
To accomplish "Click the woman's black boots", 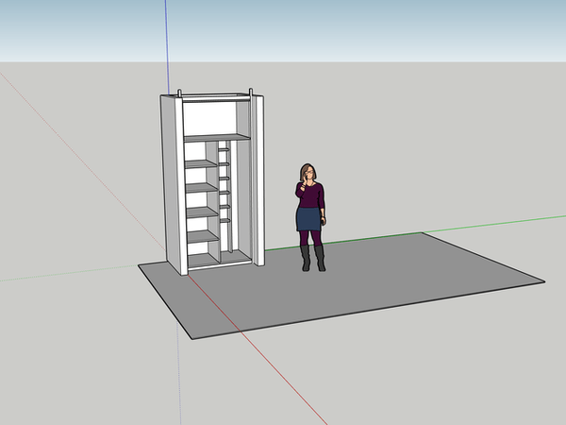I will [x=312, y=259].
